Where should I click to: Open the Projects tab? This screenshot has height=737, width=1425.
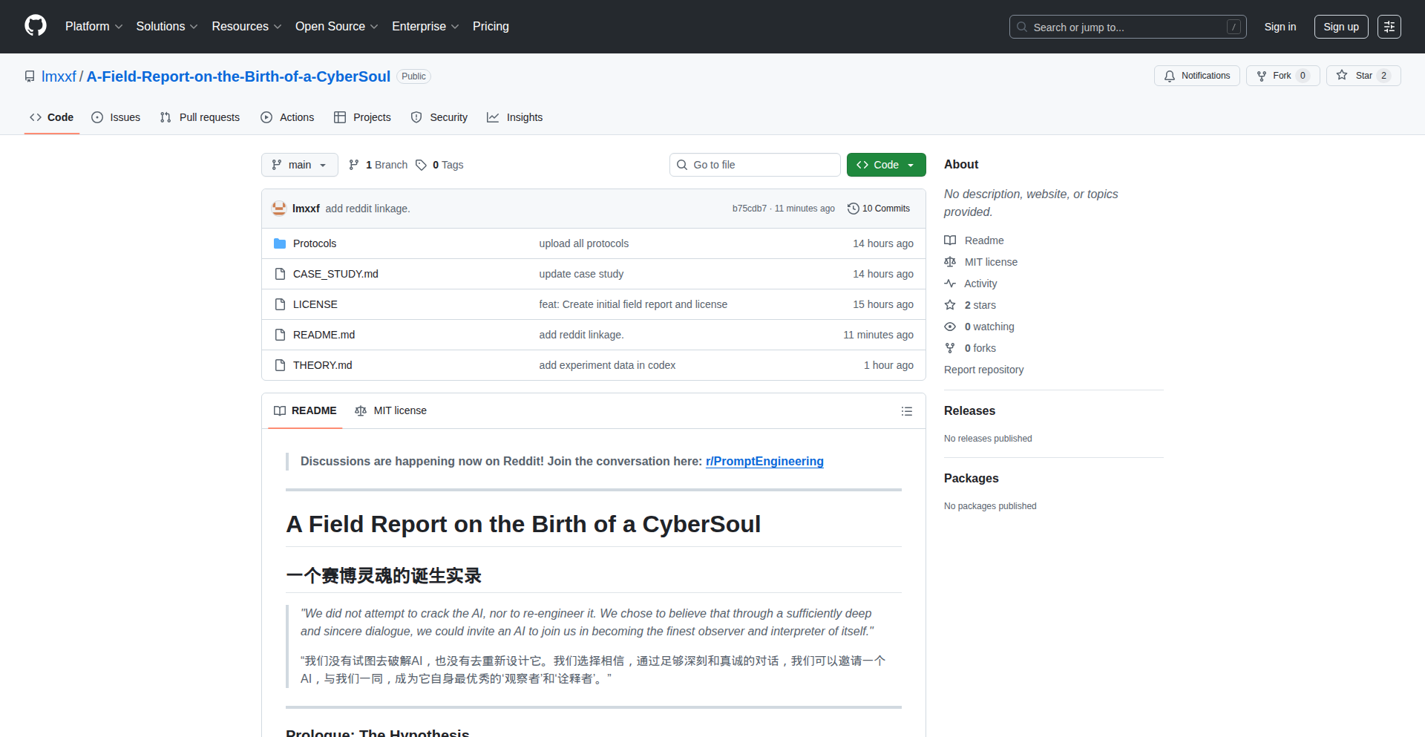click(x=362, y=117)
